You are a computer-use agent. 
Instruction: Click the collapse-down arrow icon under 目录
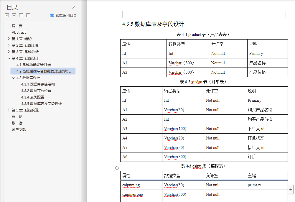[7, 15]
